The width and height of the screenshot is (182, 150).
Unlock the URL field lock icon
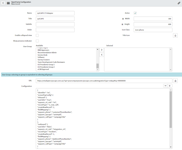tap(175, 81)
